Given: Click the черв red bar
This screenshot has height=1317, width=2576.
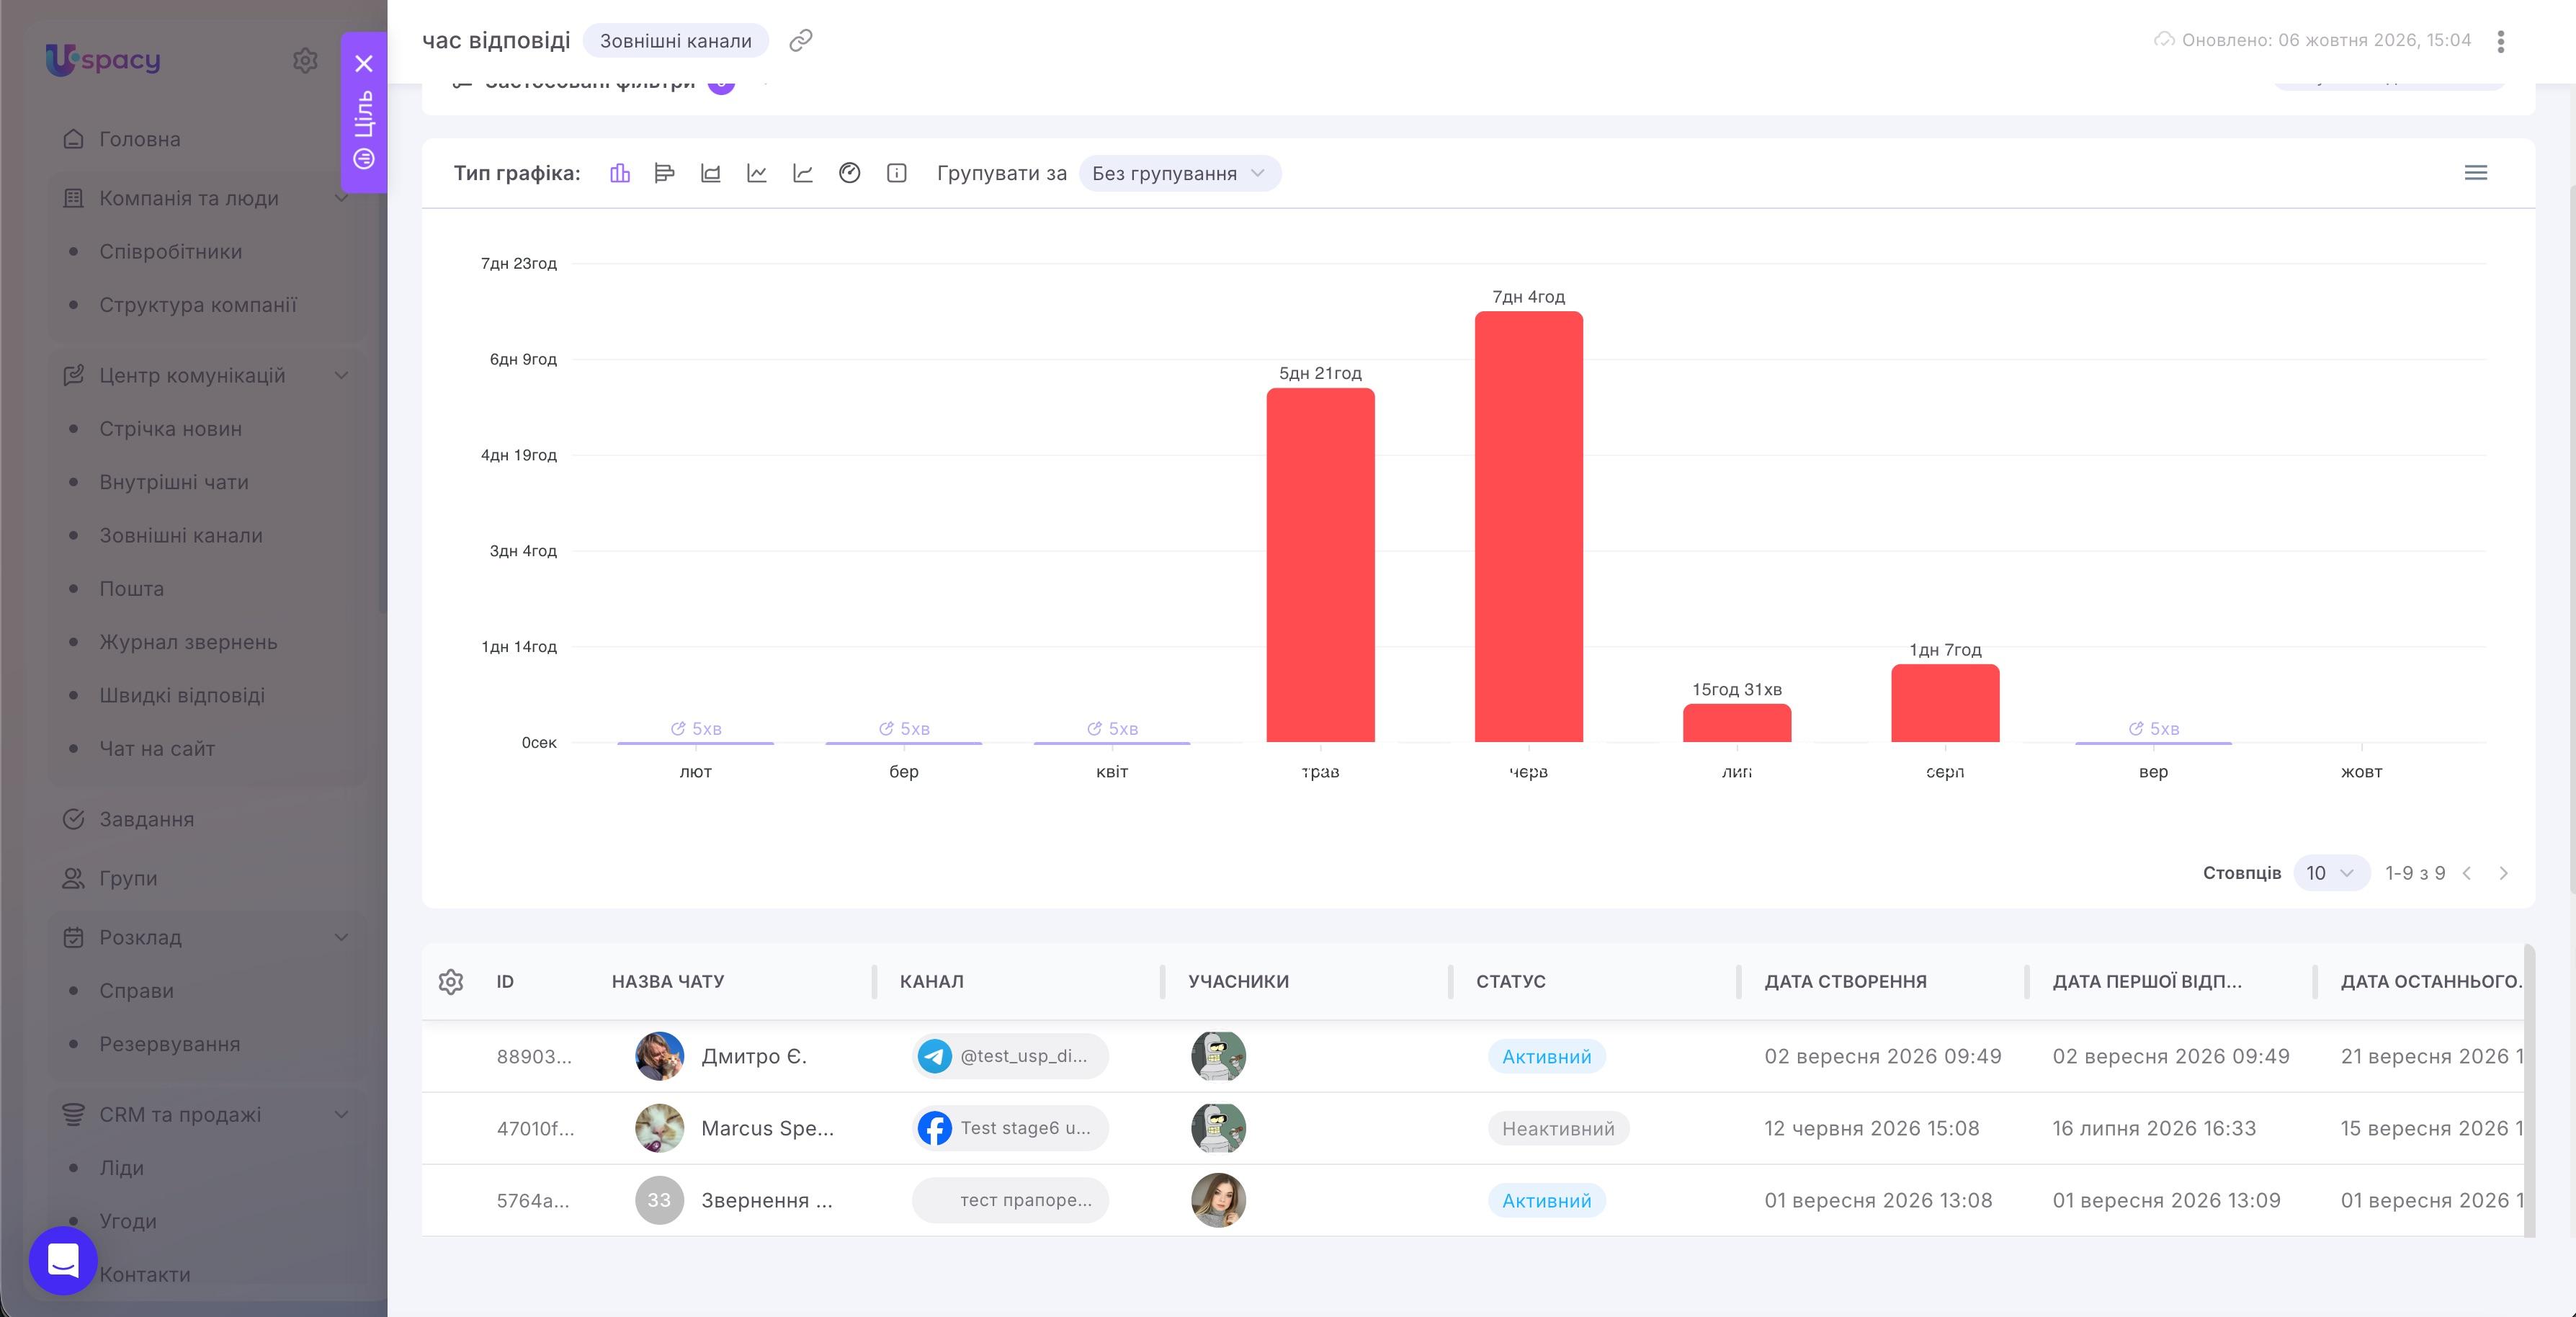Looking at the screenshot, I should [1528, 527].
